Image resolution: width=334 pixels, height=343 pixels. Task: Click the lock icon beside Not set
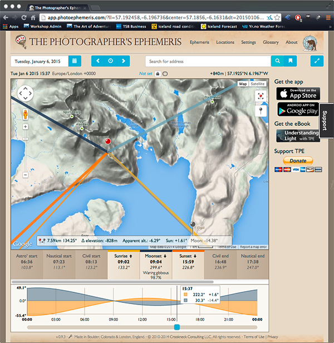[x=158, y=73]
